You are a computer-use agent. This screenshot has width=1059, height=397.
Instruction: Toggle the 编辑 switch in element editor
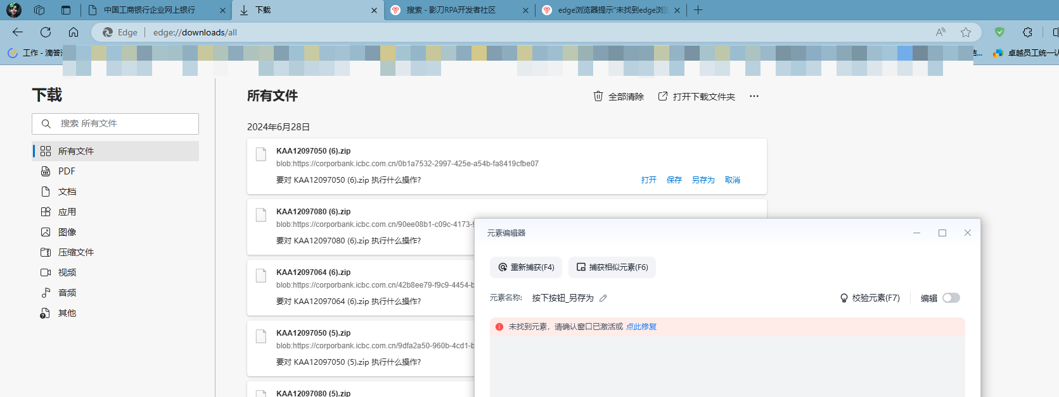coord(951,298)
